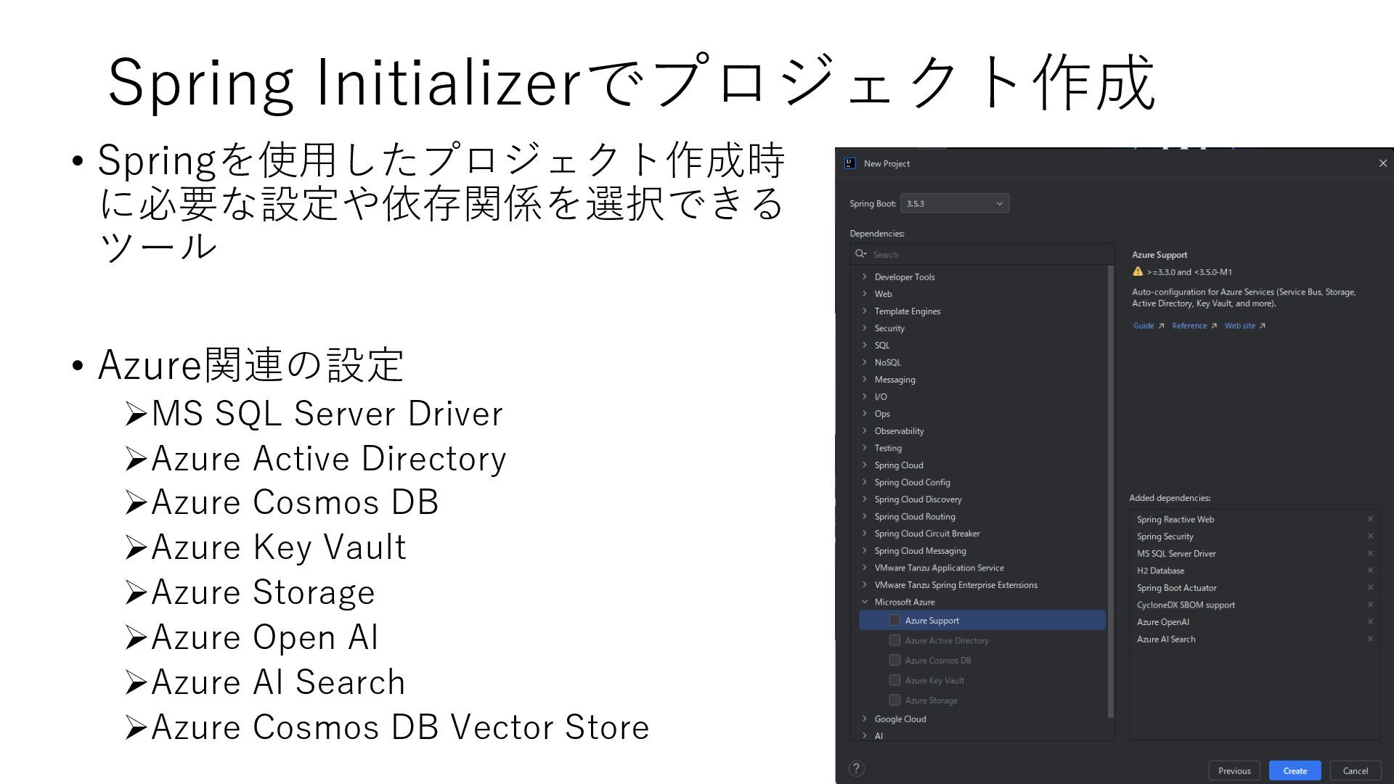Expand the AI category
The height and width of the screenshot is (784, 1394).
(864, 735)
